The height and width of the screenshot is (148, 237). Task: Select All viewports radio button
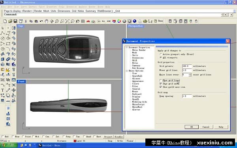pos(161,58)
